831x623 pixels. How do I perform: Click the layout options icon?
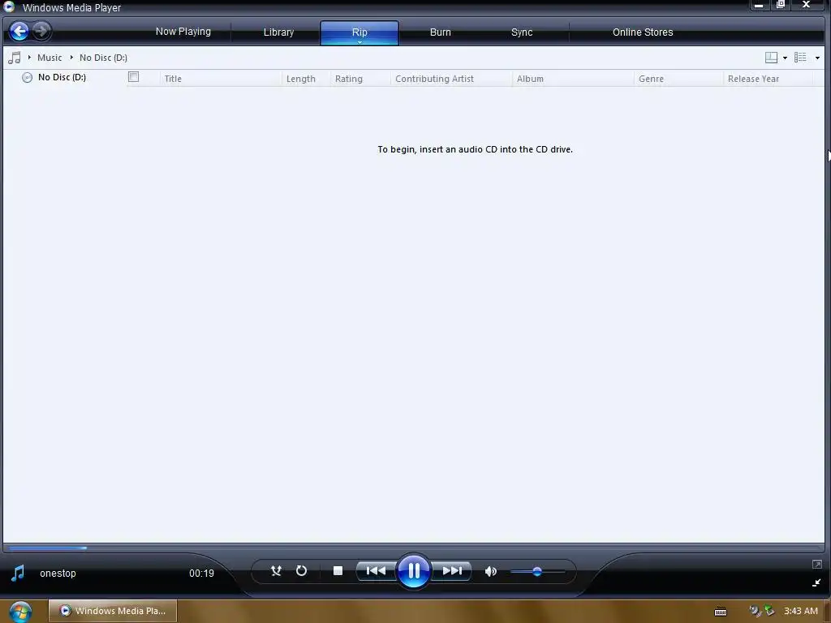click(x=771, y=58)
